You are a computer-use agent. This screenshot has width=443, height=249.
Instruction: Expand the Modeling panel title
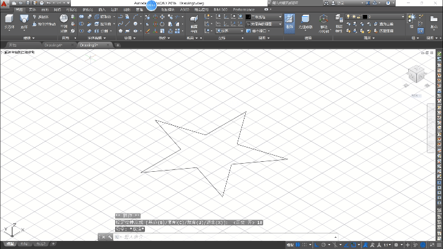coord(29,38)
